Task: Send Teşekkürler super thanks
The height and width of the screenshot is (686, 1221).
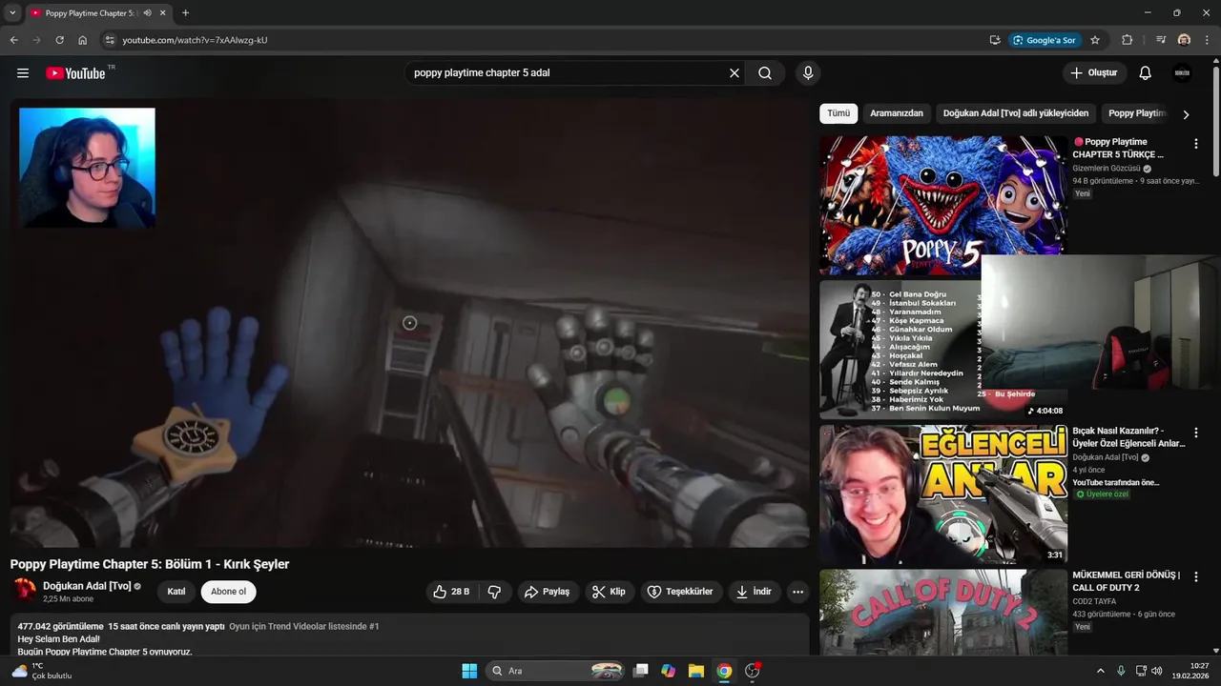Action: pos(681,592)
